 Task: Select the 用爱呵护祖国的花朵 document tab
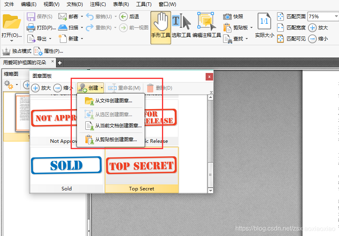pyautogui.click(x=25, y=63)
